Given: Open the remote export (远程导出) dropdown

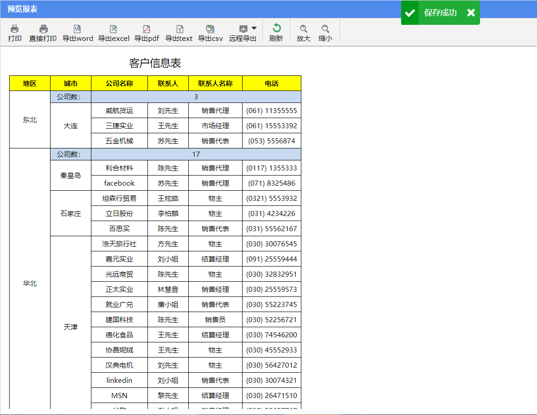Looking at the screenshot, I should 254,28.
